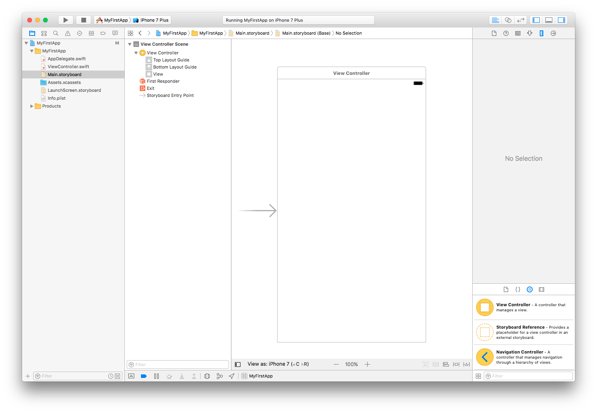The image size is (597, 413).
Task: Open the Issue navigator tab
Action: [x=68, y=33]
